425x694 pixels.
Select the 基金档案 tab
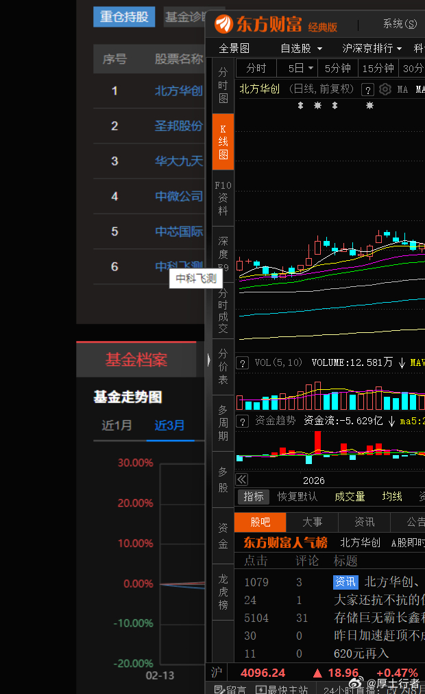[136, 360]
